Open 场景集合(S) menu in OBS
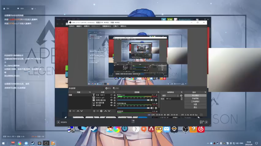This screenshot has width=261, height=146. (107, 26)
